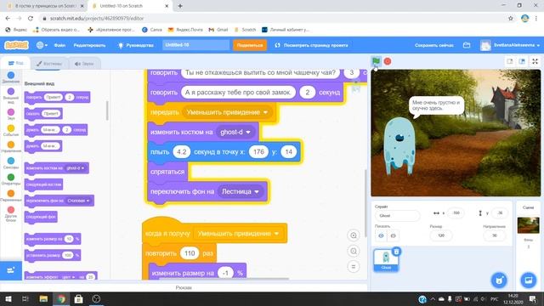Select the orange Управление category
The width and height of the screenshot is (544, 306).
point(11,147)
